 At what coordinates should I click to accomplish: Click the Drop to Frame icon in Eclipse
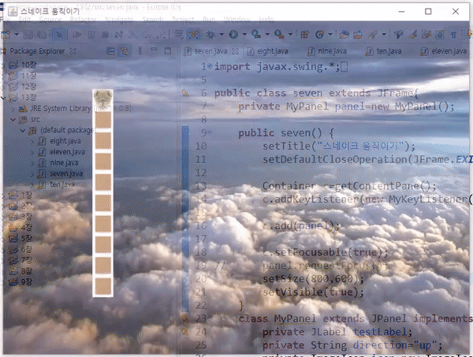179,35
